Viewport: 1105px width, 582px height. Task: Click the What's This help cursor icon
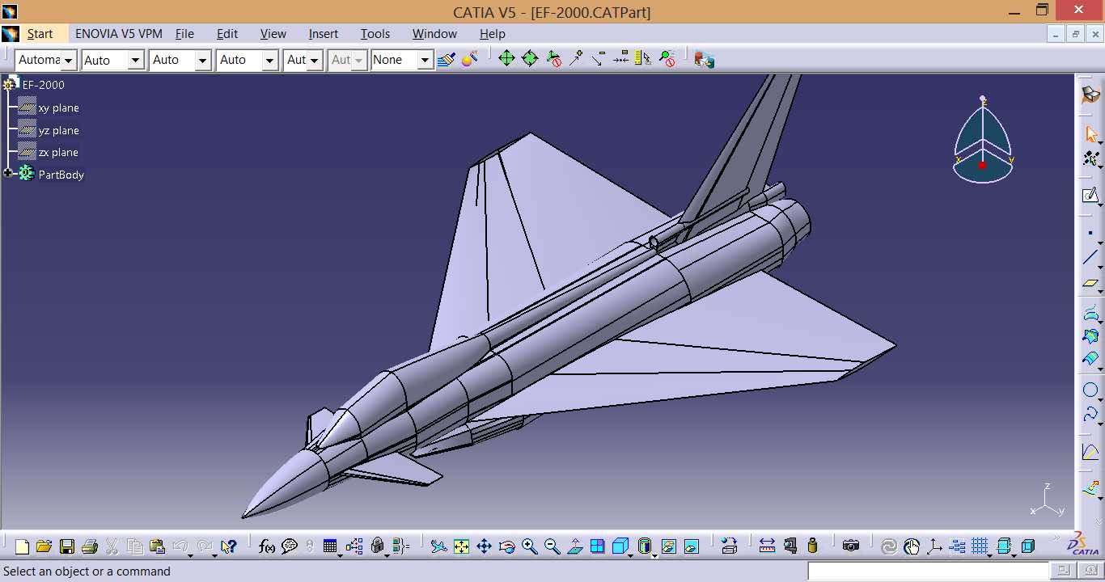coord(228,546)
